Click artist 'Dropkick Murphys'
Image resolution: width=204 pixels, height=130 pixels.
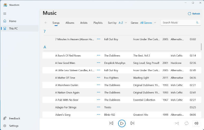(115, 63)
